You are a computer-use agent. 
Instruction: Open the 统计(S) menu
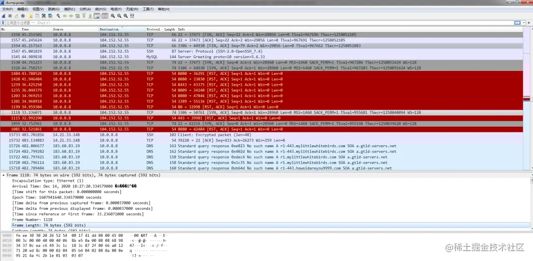tap(100, 9)
